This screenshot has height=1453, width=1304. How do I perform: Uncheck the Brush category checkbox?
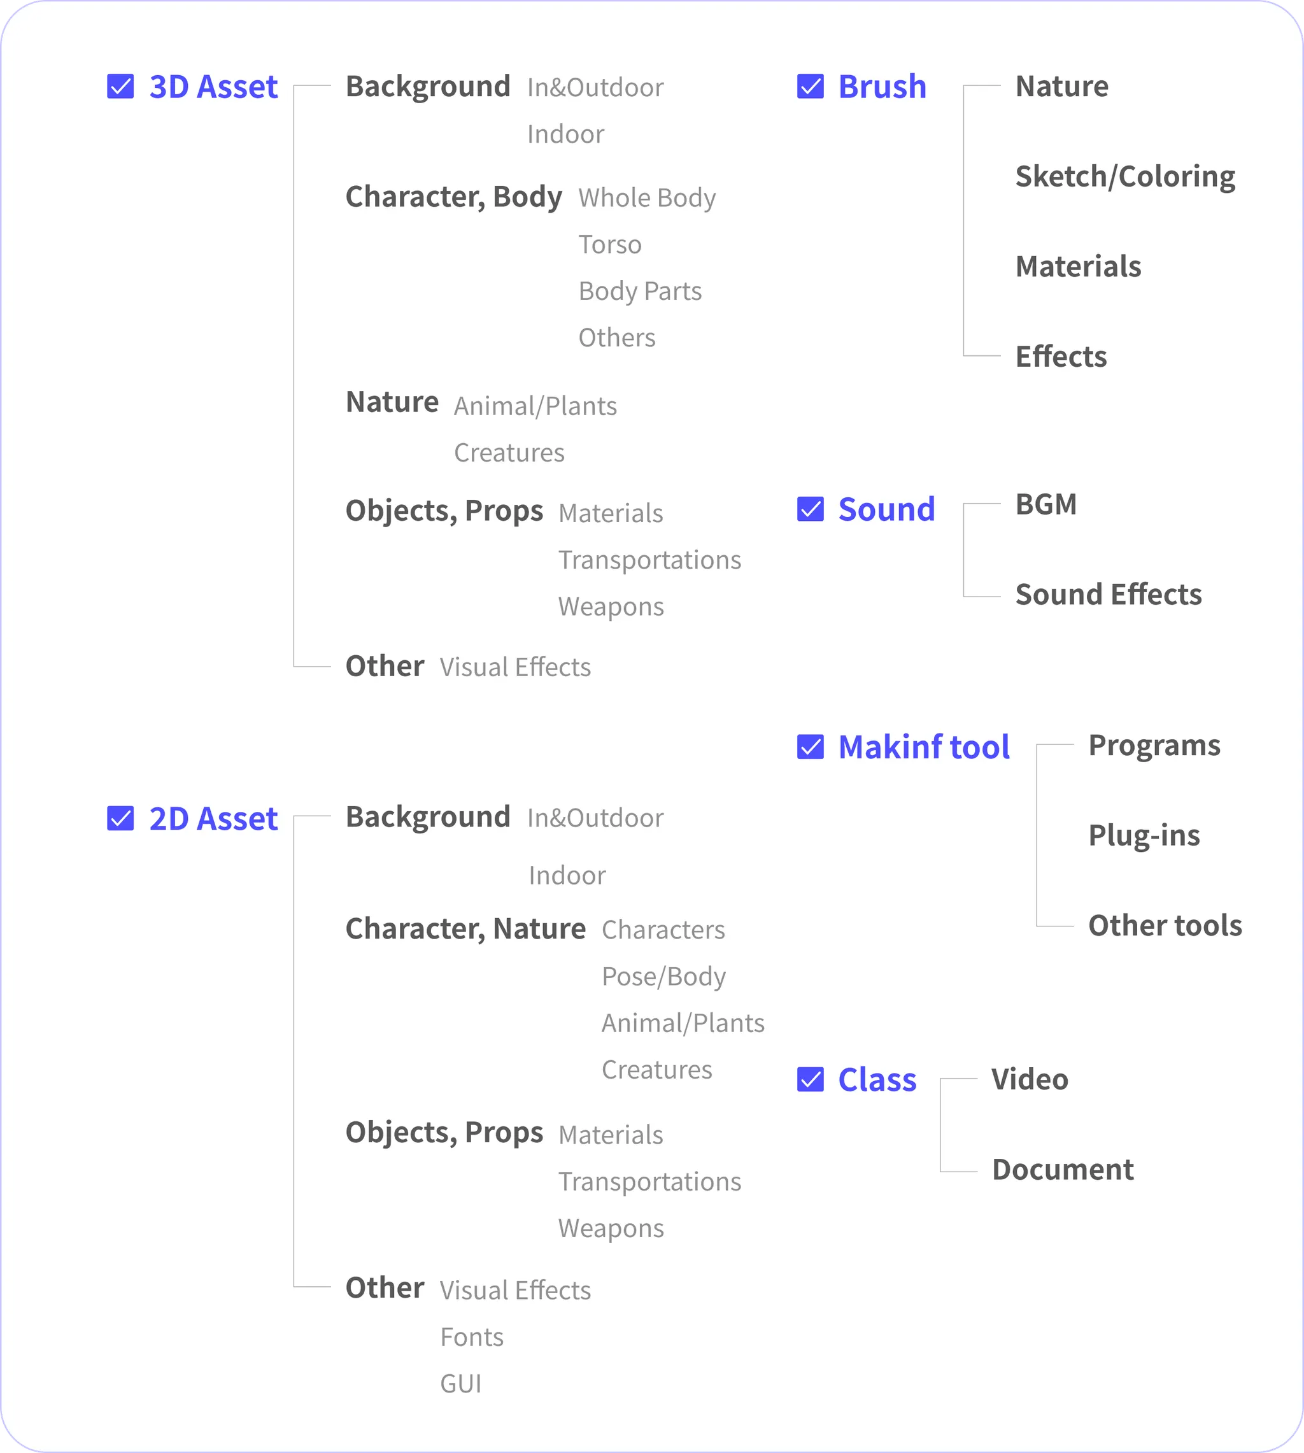point(811,87)
